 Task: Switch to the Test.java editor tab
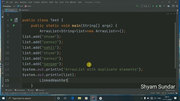[x=11, y=10]
